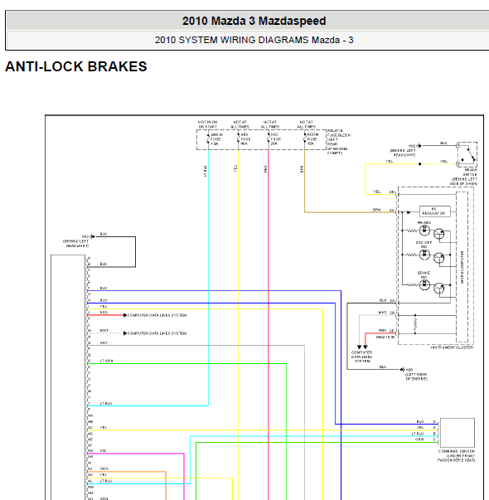Click the ABS IG fuse 7.5A symbol
The height and width of the screenshot is (500, 489).
(x=208, y=139)
